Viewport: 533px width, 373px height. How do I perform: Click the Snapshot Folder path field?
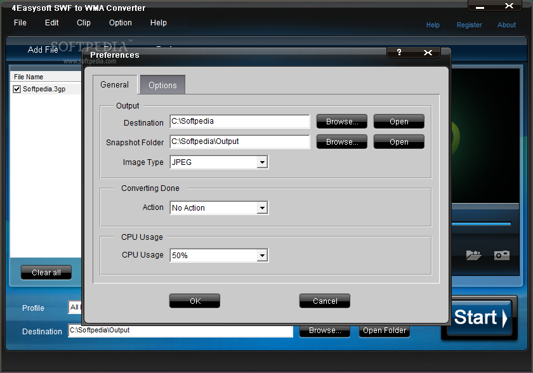click(x=240, y=141)
